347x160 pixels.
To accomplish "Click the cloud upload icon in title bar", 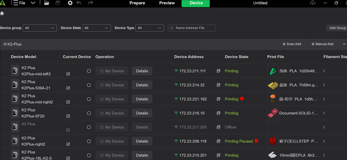I will pyautogui.click(x=313, y=3).
